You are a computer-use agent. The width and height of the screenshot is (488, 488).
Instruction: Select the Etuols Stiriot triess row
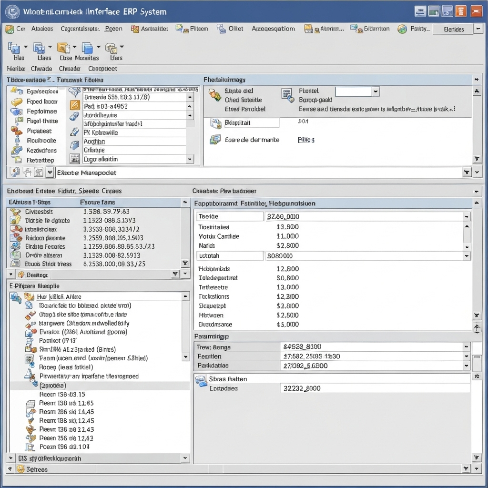point(48,264)
